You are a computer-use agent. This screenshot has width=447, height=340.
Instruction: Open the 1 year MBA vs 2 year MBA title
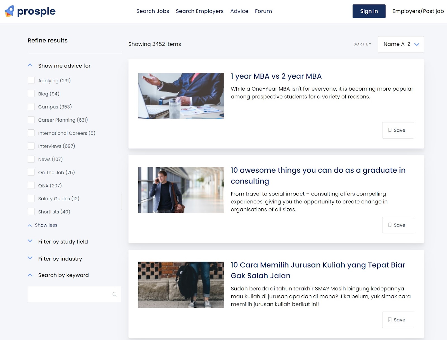click(x=276, y=76)
